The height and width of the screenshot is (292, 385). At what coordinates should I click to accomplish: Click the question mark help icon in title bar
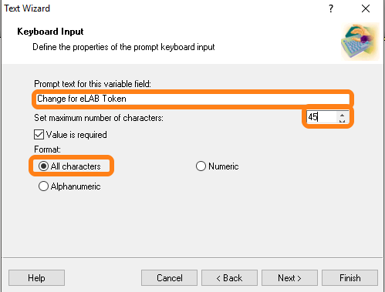331,8
